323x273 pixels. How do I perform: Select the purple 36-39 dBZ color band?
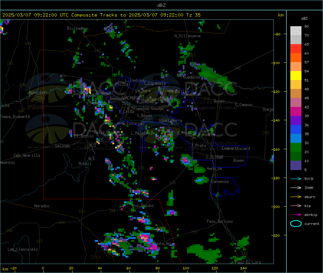296,121
